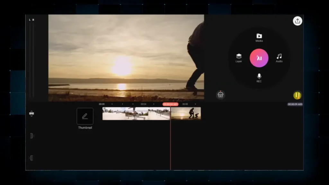
Task: Click the L/R audio level meter
Action: point(32,58)
